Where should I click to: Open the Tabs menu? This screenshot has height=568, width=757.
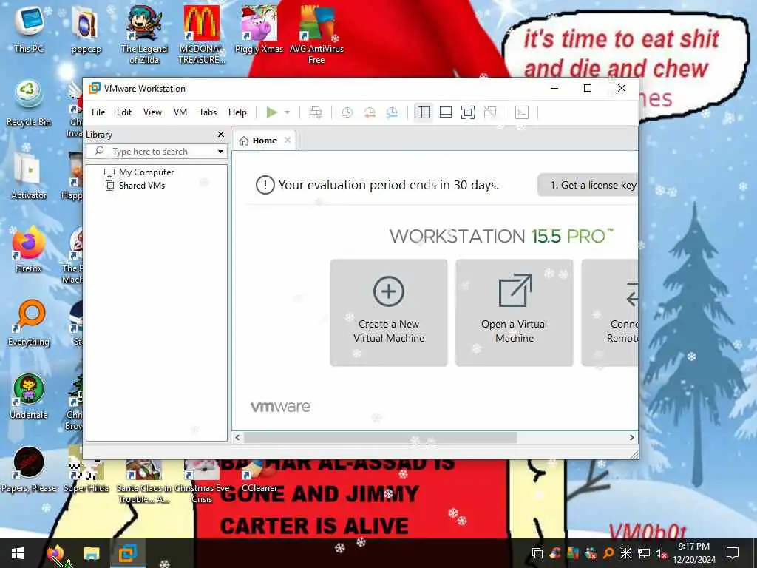click(208, 112)
